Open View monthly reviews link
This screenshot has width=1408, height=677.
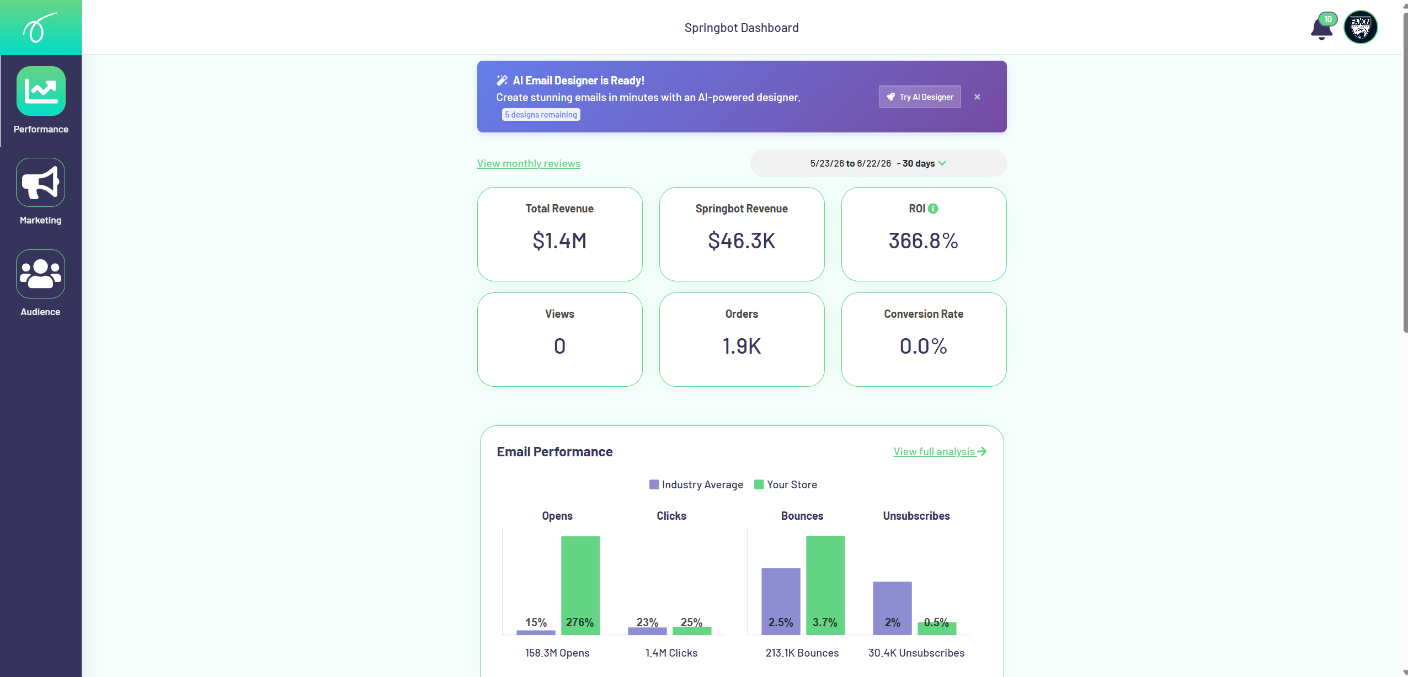click(x=529, y=163)
